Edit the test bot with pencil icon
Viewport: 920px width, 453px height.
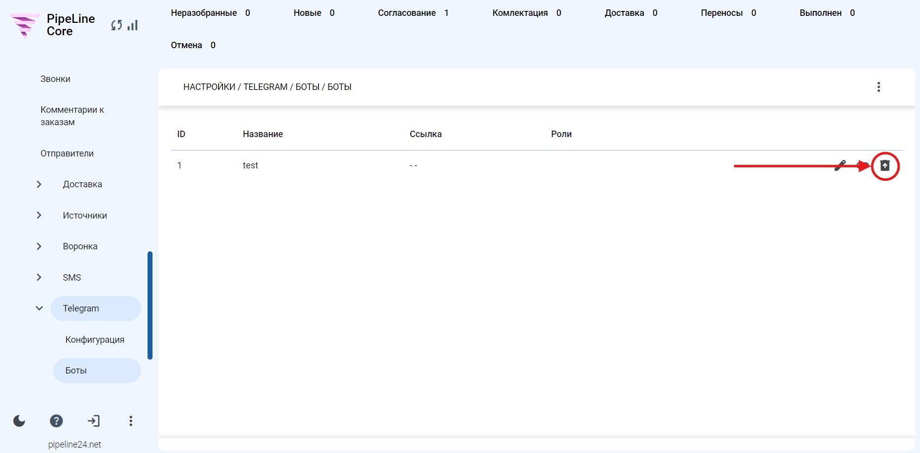tap(840, 165)
